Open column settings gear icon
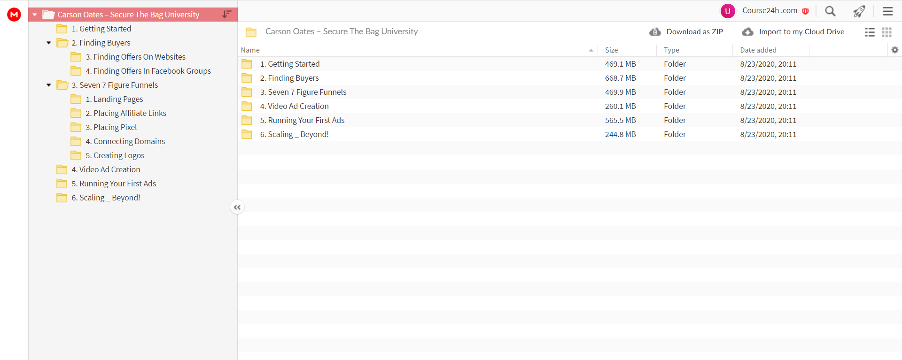Image resolution: width=902 pixels, height=360 pixels. [894, 50]
